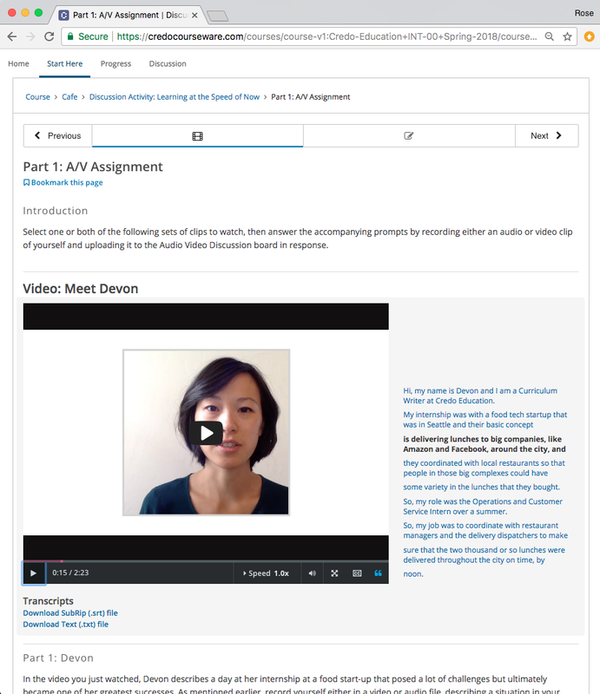The height and width of the screenshot is (694, 600).
Task: Toggle closed captions icon in the player
Action: (x=357, y=573)
